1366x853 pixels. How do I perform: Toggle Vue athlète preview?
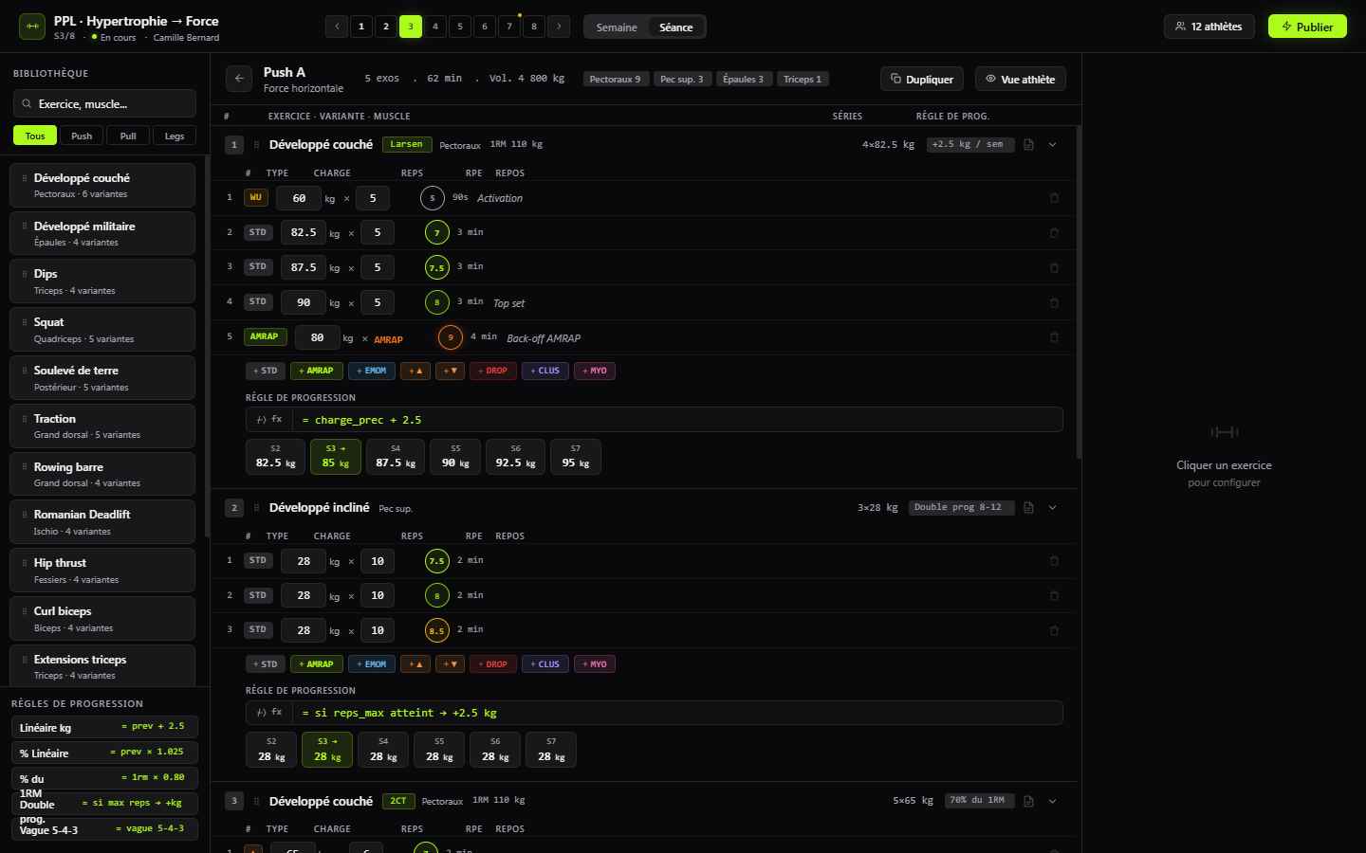point(1021,79)
